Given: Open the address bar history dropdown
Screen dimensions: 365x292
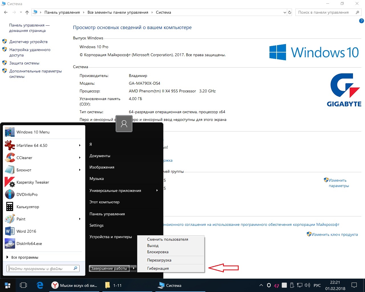Looking at the screenshot, I should click(x=285, y=13).
